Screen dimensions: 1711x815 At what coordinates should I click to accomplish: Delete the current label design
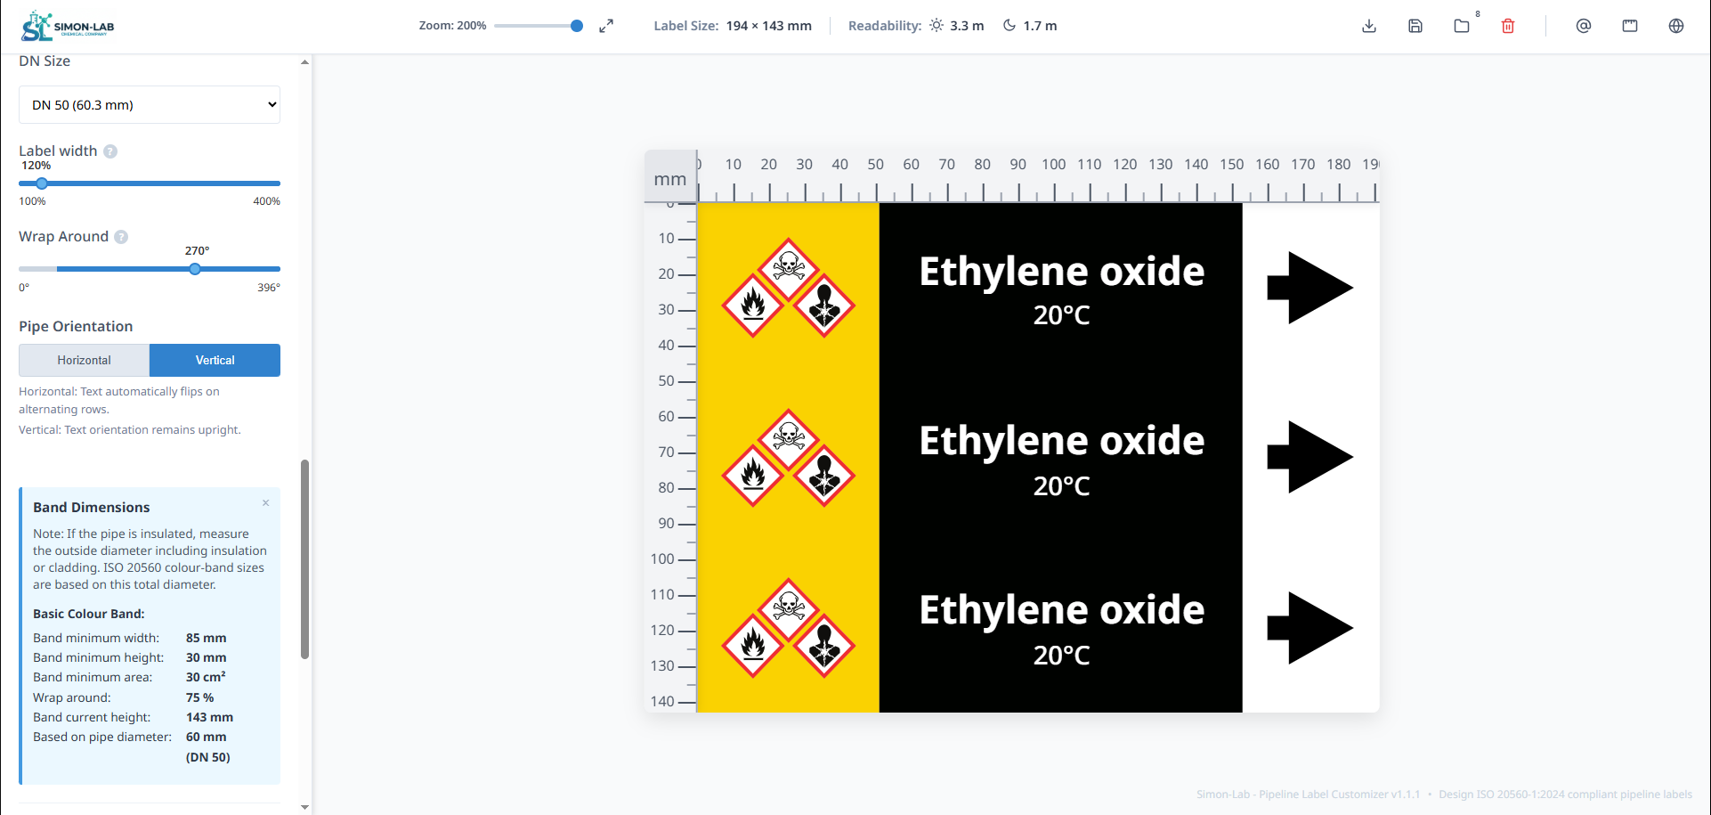(x=1508, y=26)
